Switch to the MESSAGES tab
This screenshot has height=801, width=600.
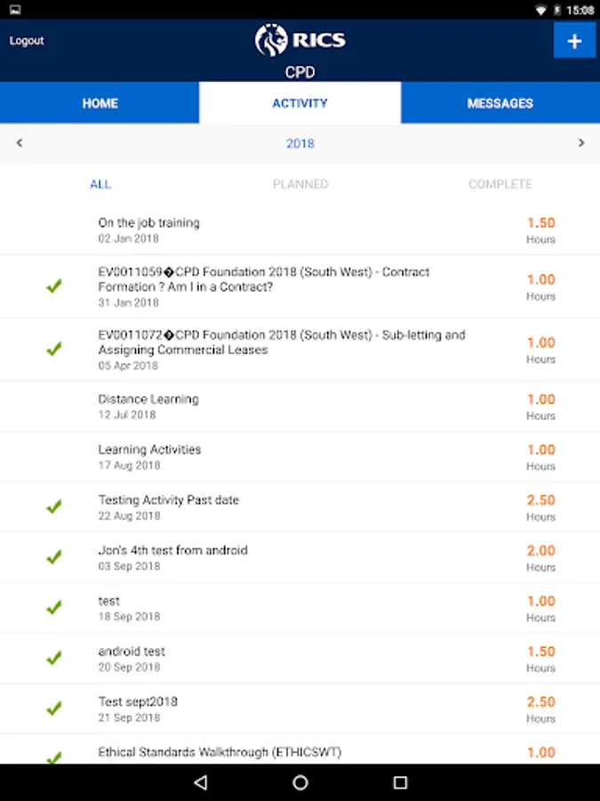500,102
